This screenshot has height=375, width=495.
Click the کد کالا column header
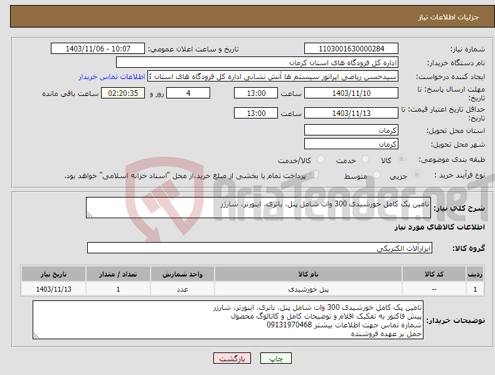point(434,274)
